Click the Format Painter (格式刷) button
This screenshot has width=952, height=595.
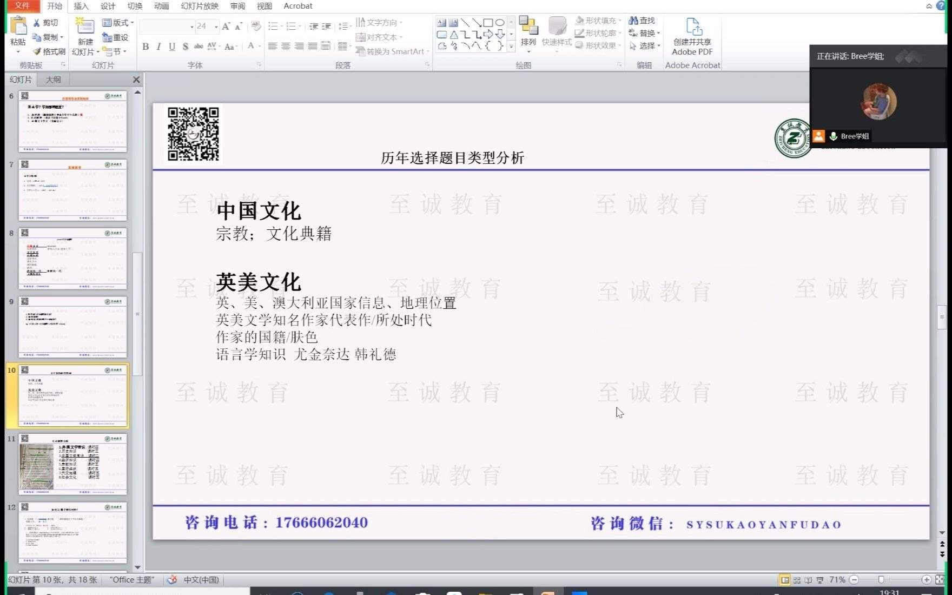(49, 51)
